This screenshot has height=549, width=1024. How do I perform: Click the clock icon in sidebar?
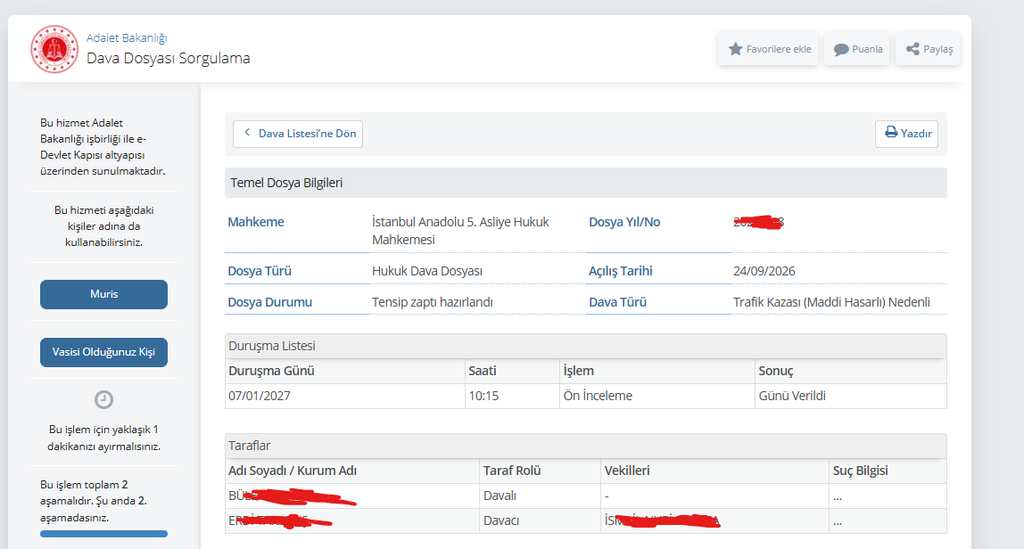(103, 399)
